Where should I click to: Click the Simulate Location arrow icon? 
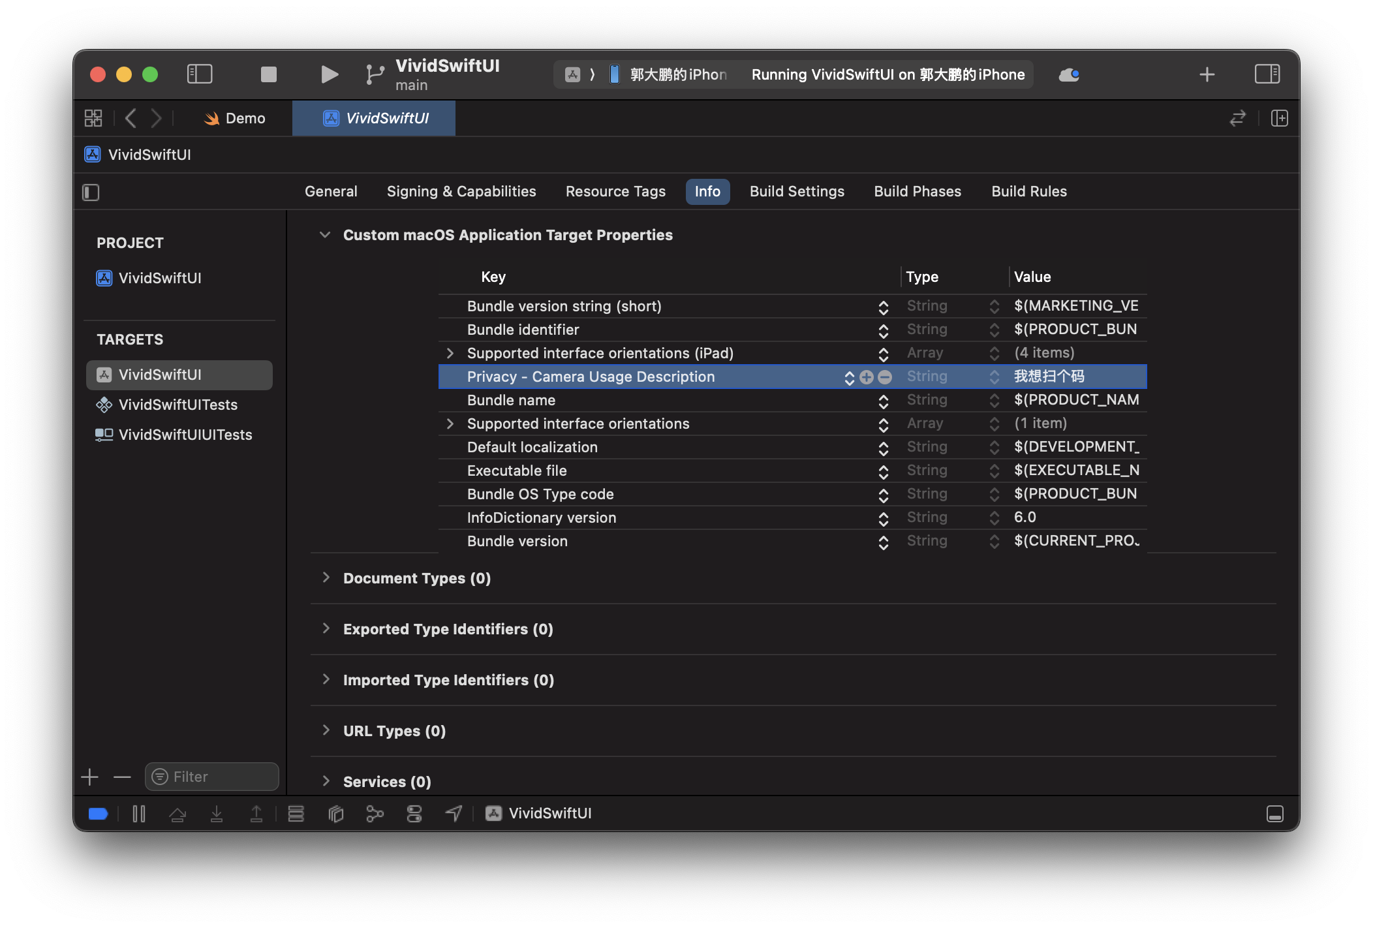pyautogui.click(x=454, y=814)
